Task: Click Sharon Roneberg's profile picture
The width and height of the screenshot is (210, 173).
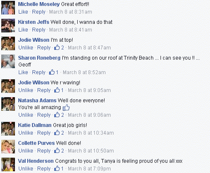Action: (x=8, y=61)
